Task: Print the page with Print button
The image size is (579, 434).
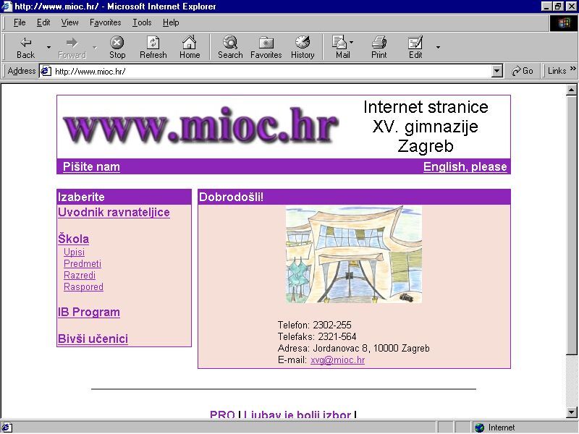Action: 379,48
